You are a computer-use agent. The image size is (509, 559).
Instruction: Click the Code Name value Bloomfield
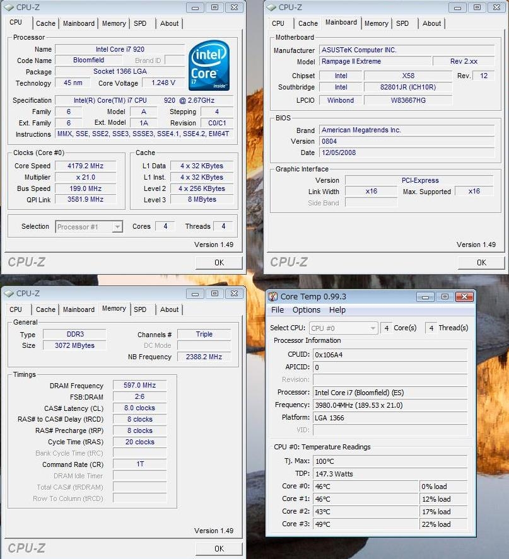(x=88, y=60)
